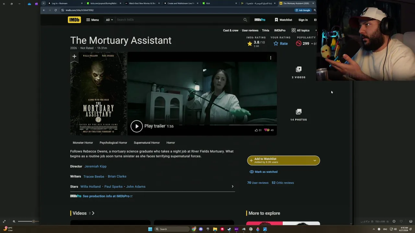
Task: Expand the Add to Watchlist dropdown arrow
Action: click(314, 161)
